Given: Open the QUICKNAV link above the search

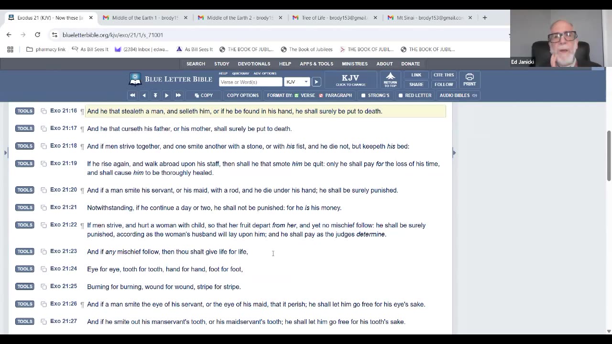Looking at the screenshot, I should [240, 74].
